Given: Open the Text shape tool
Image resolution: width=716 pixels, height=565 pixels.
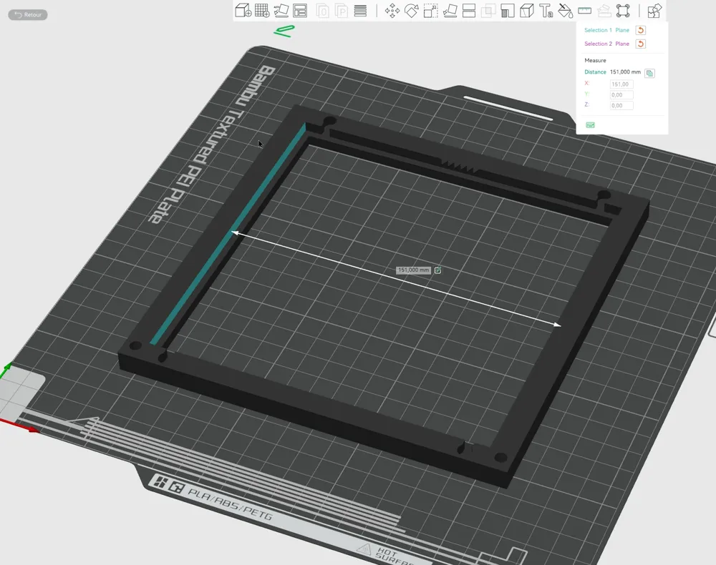Looking at the screenshot, I should [546, 11].
